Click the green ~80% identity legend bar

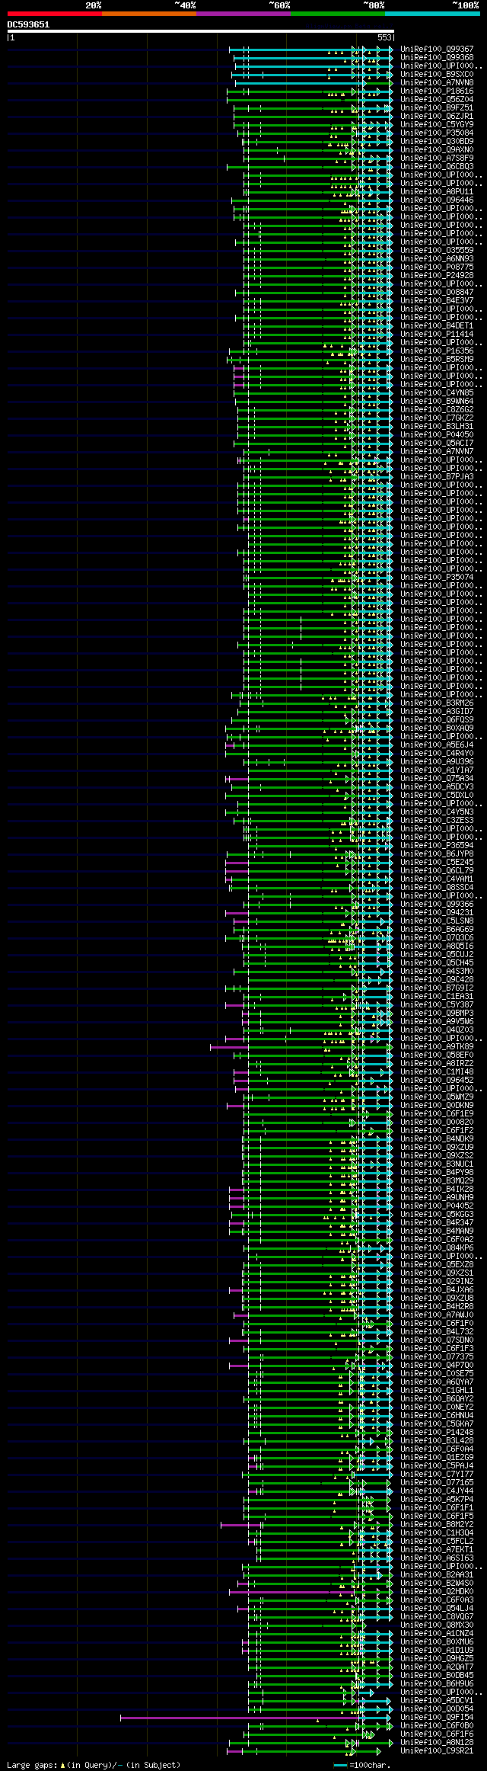point(338,14)
